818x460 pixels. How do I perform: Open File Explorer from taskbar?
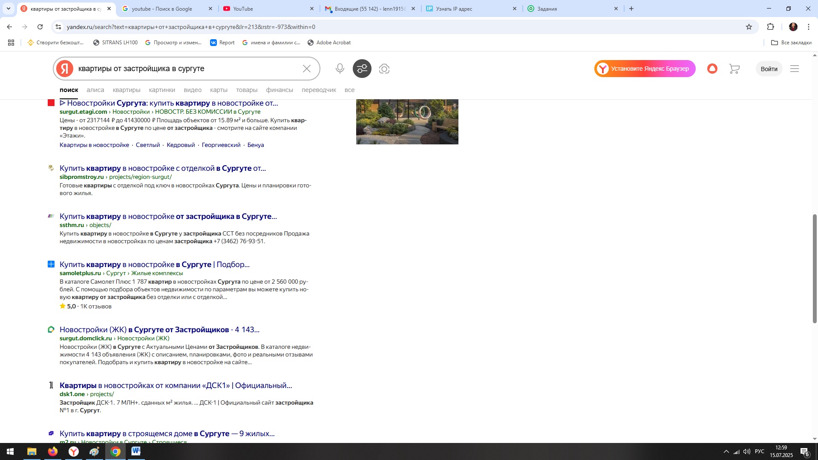pos(32,451)
